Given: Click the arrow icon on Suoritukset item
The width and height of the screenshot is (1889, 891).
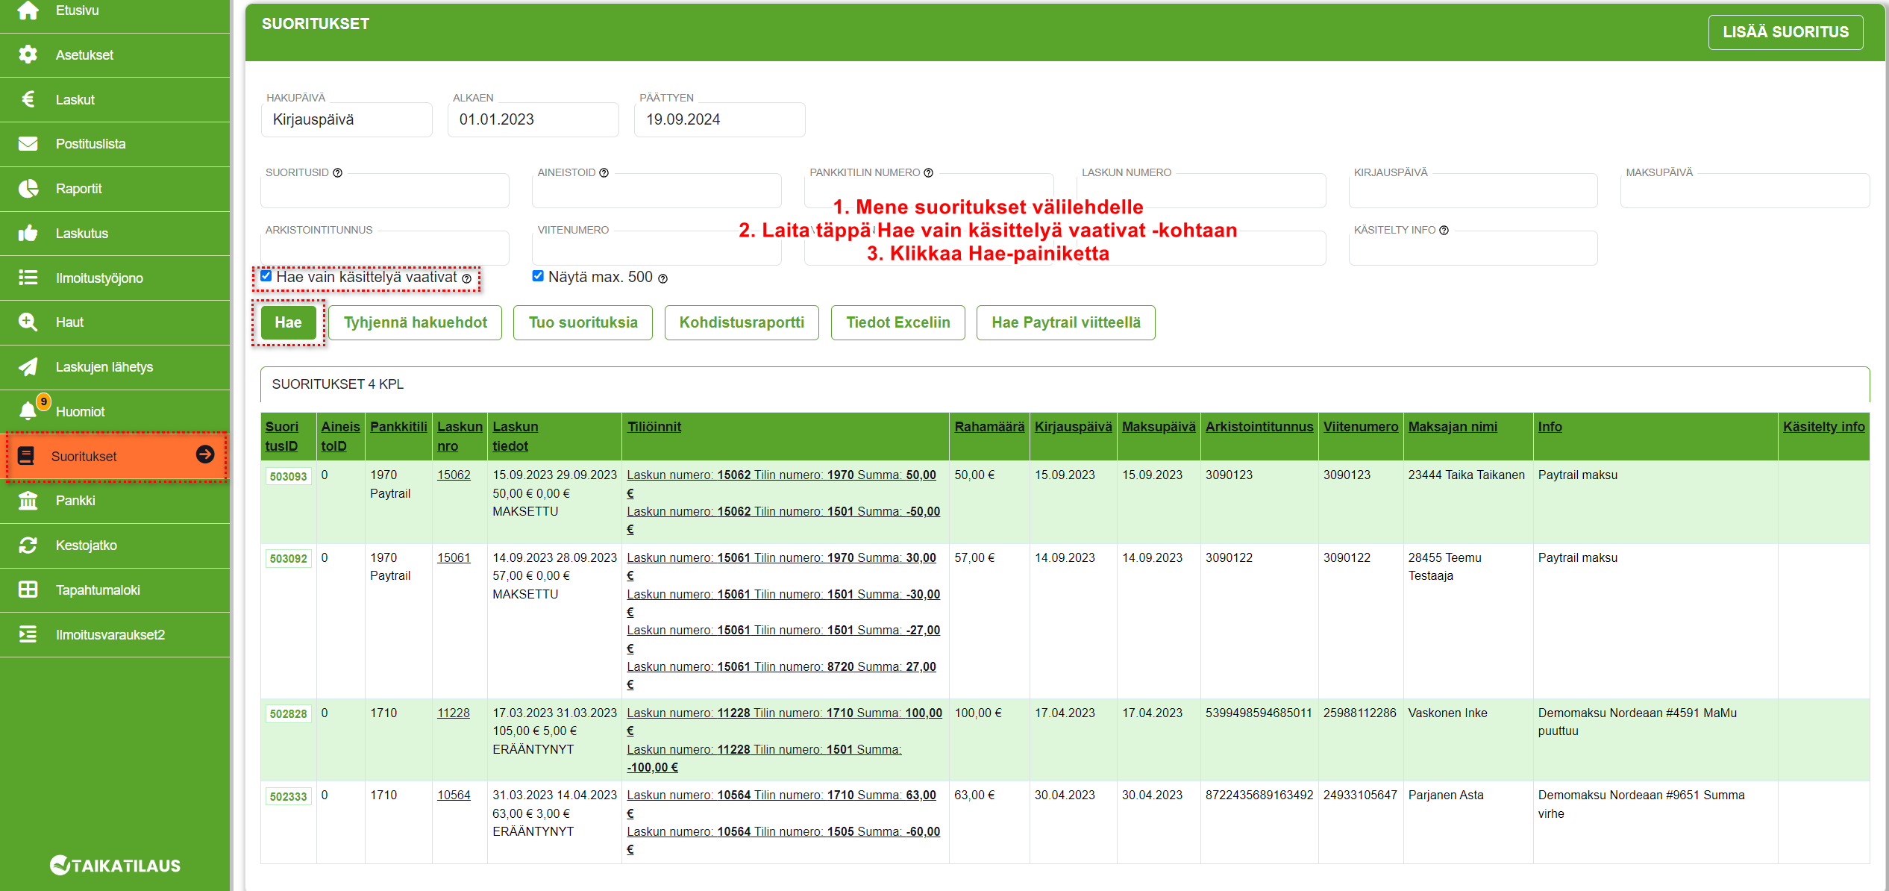Looking at the screenshot, I should (205, 454).
